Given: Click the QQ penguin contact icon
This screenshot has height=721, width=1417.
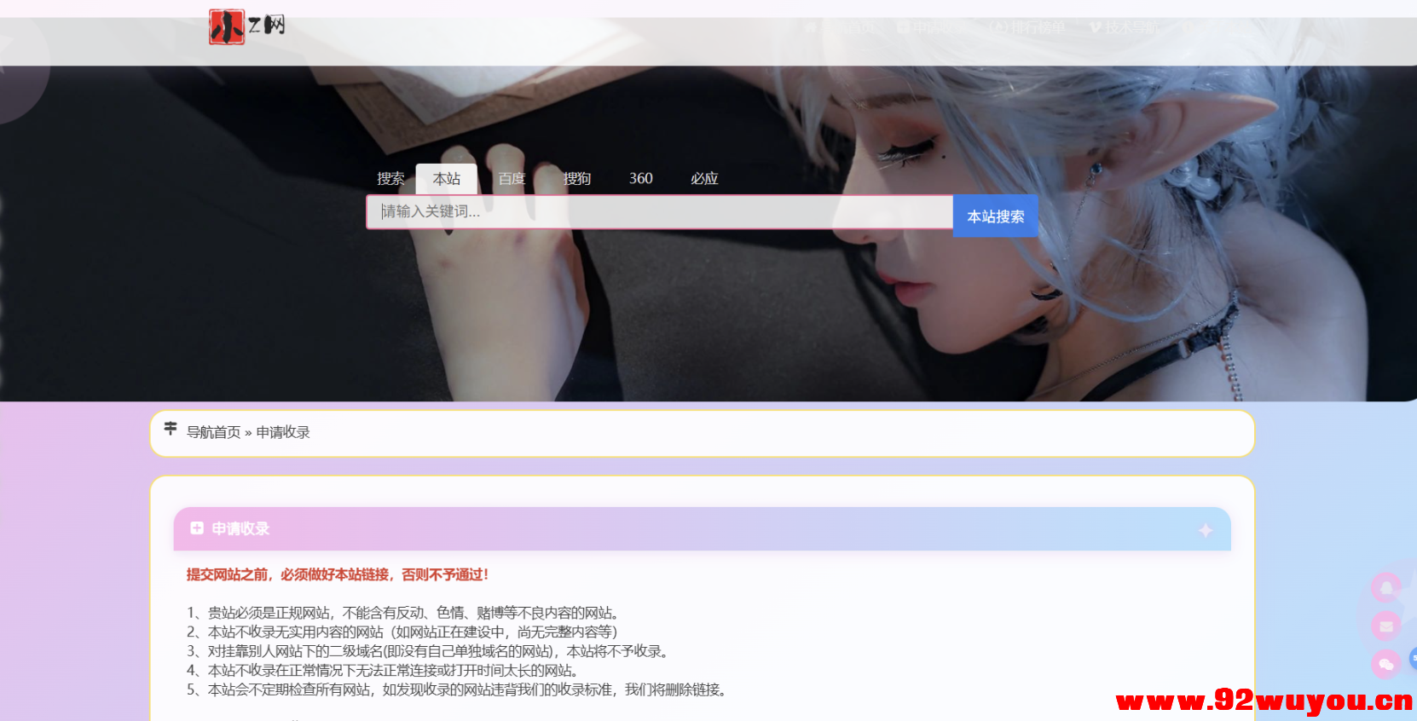Looking at the screenshot, I should [1386, 587].
